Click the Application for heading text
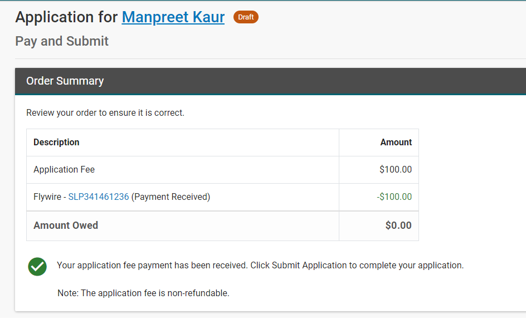This screenshot has height=319, width=526. (x=66, y=17)
